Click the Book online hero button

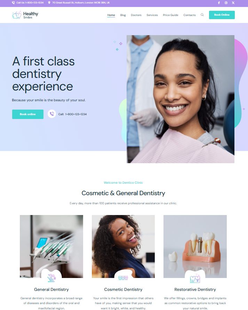[x=28, y=114]
